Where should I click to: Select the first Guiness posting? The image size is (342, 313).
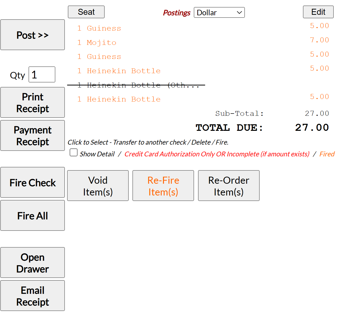[x=104, y=28]
